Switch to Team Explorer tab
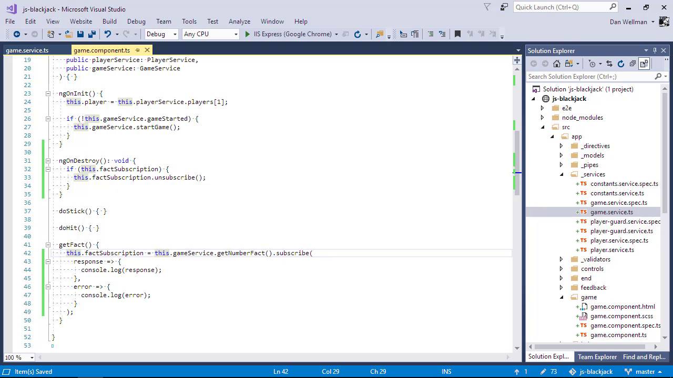Screen dimensions: 673x378 point(597,357)
